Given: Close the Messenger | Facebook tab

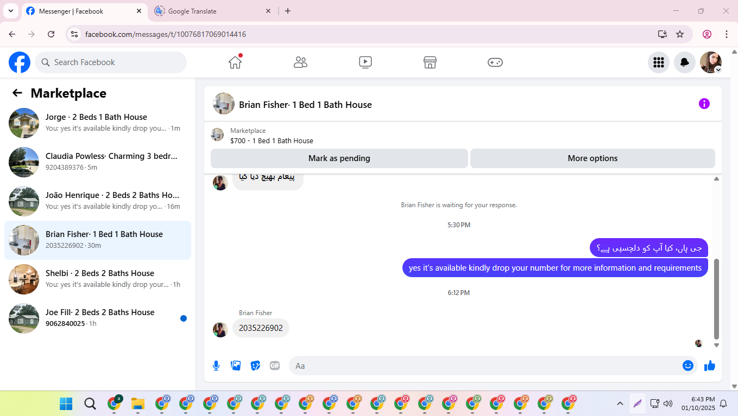Looking at the screenshot, I should [139, 11].
